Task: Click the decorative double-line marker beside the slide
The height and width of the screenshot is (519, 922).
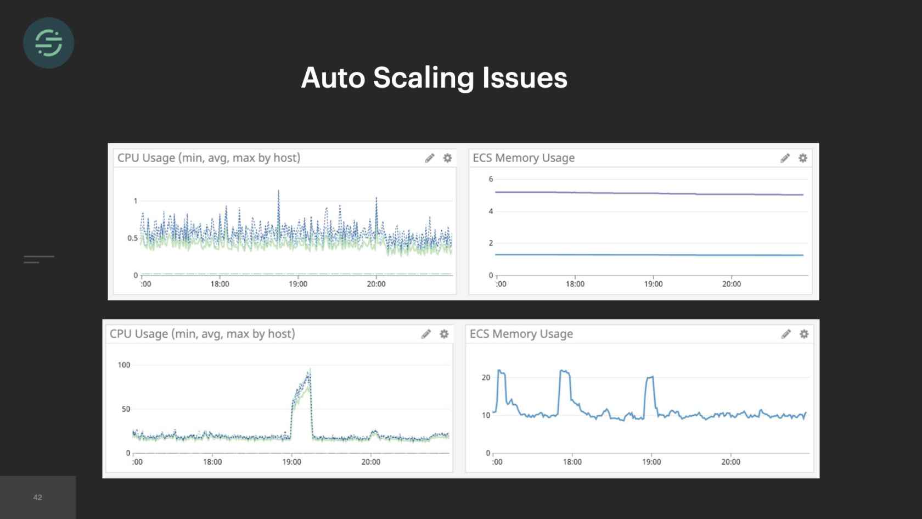Action: (38, 259)
